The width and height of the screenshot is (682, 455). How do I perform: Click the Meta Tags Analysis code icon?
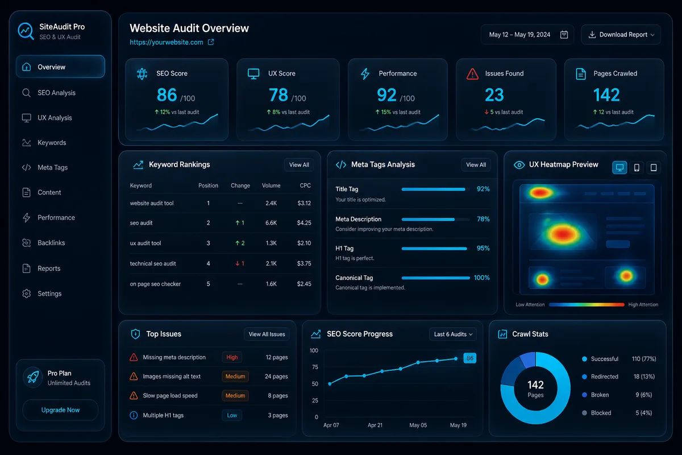click(341, 165)
